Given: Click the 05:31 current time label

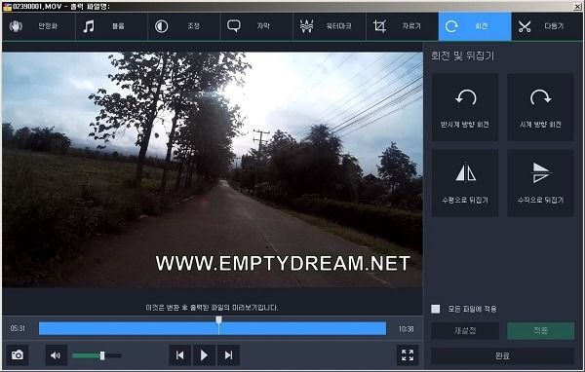Looking at the screenshot, I should tap(18, 328).
